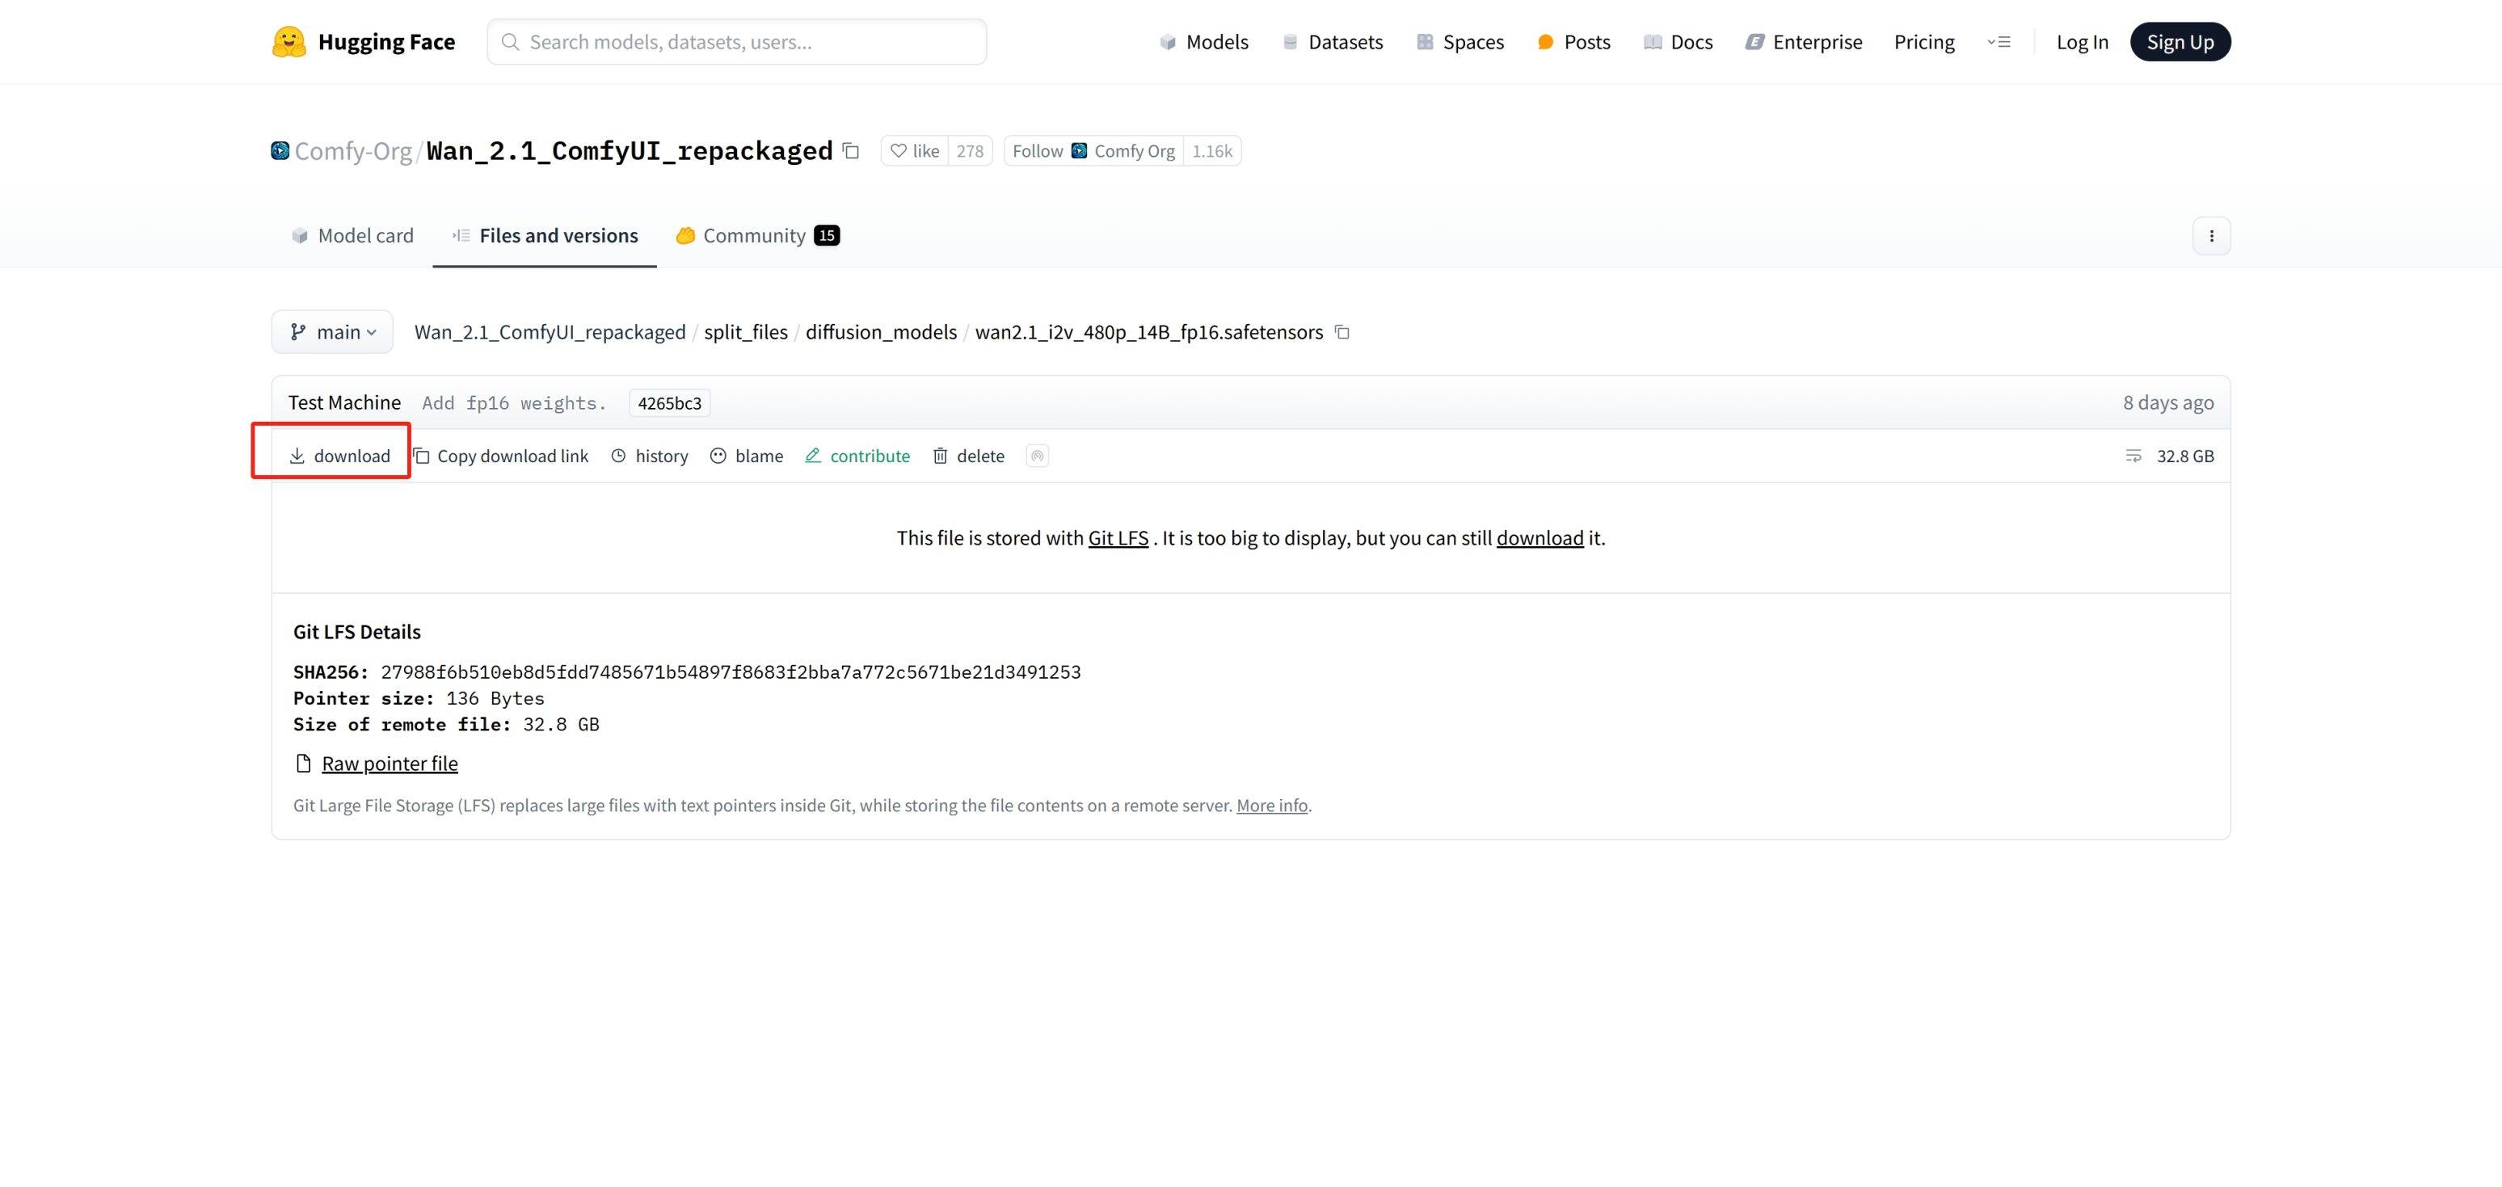Click the copy file path icon
Viewport: 2502px width, 1187px height.
[1342, 332]
